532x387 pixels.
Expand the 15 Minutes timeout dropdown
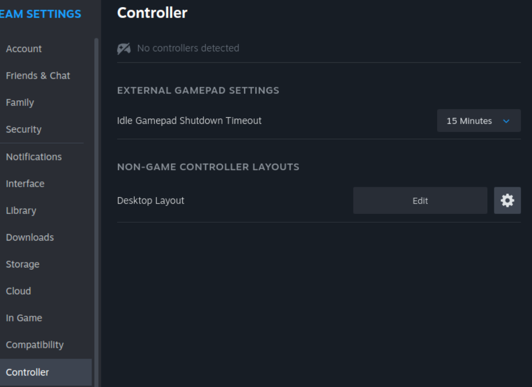coord(479,121)
